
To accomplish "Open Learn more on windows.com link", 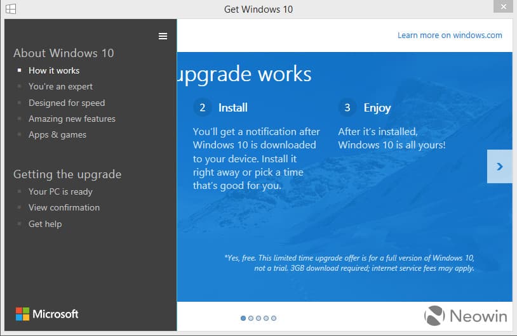I will point(450,36).
